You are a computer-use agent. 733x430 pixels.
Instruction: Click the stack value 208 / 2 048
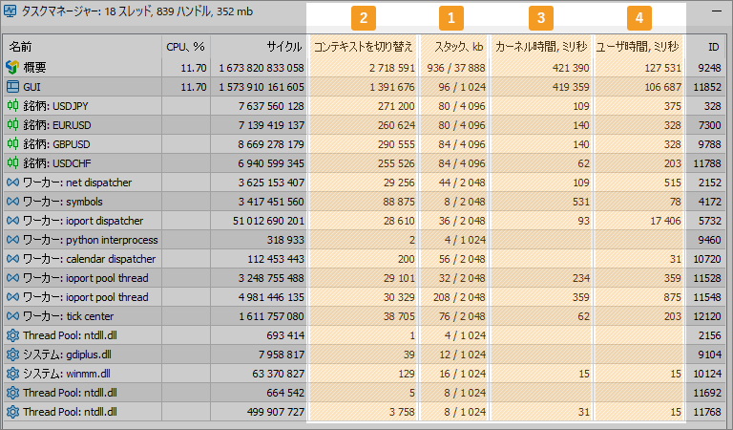459,297
